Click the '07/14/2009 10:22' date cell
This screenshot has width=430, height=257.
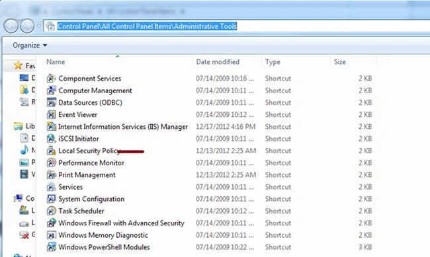click(x=225, y=247)
